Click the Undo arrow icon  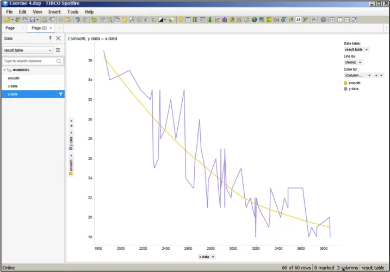(x=78, y=20)
